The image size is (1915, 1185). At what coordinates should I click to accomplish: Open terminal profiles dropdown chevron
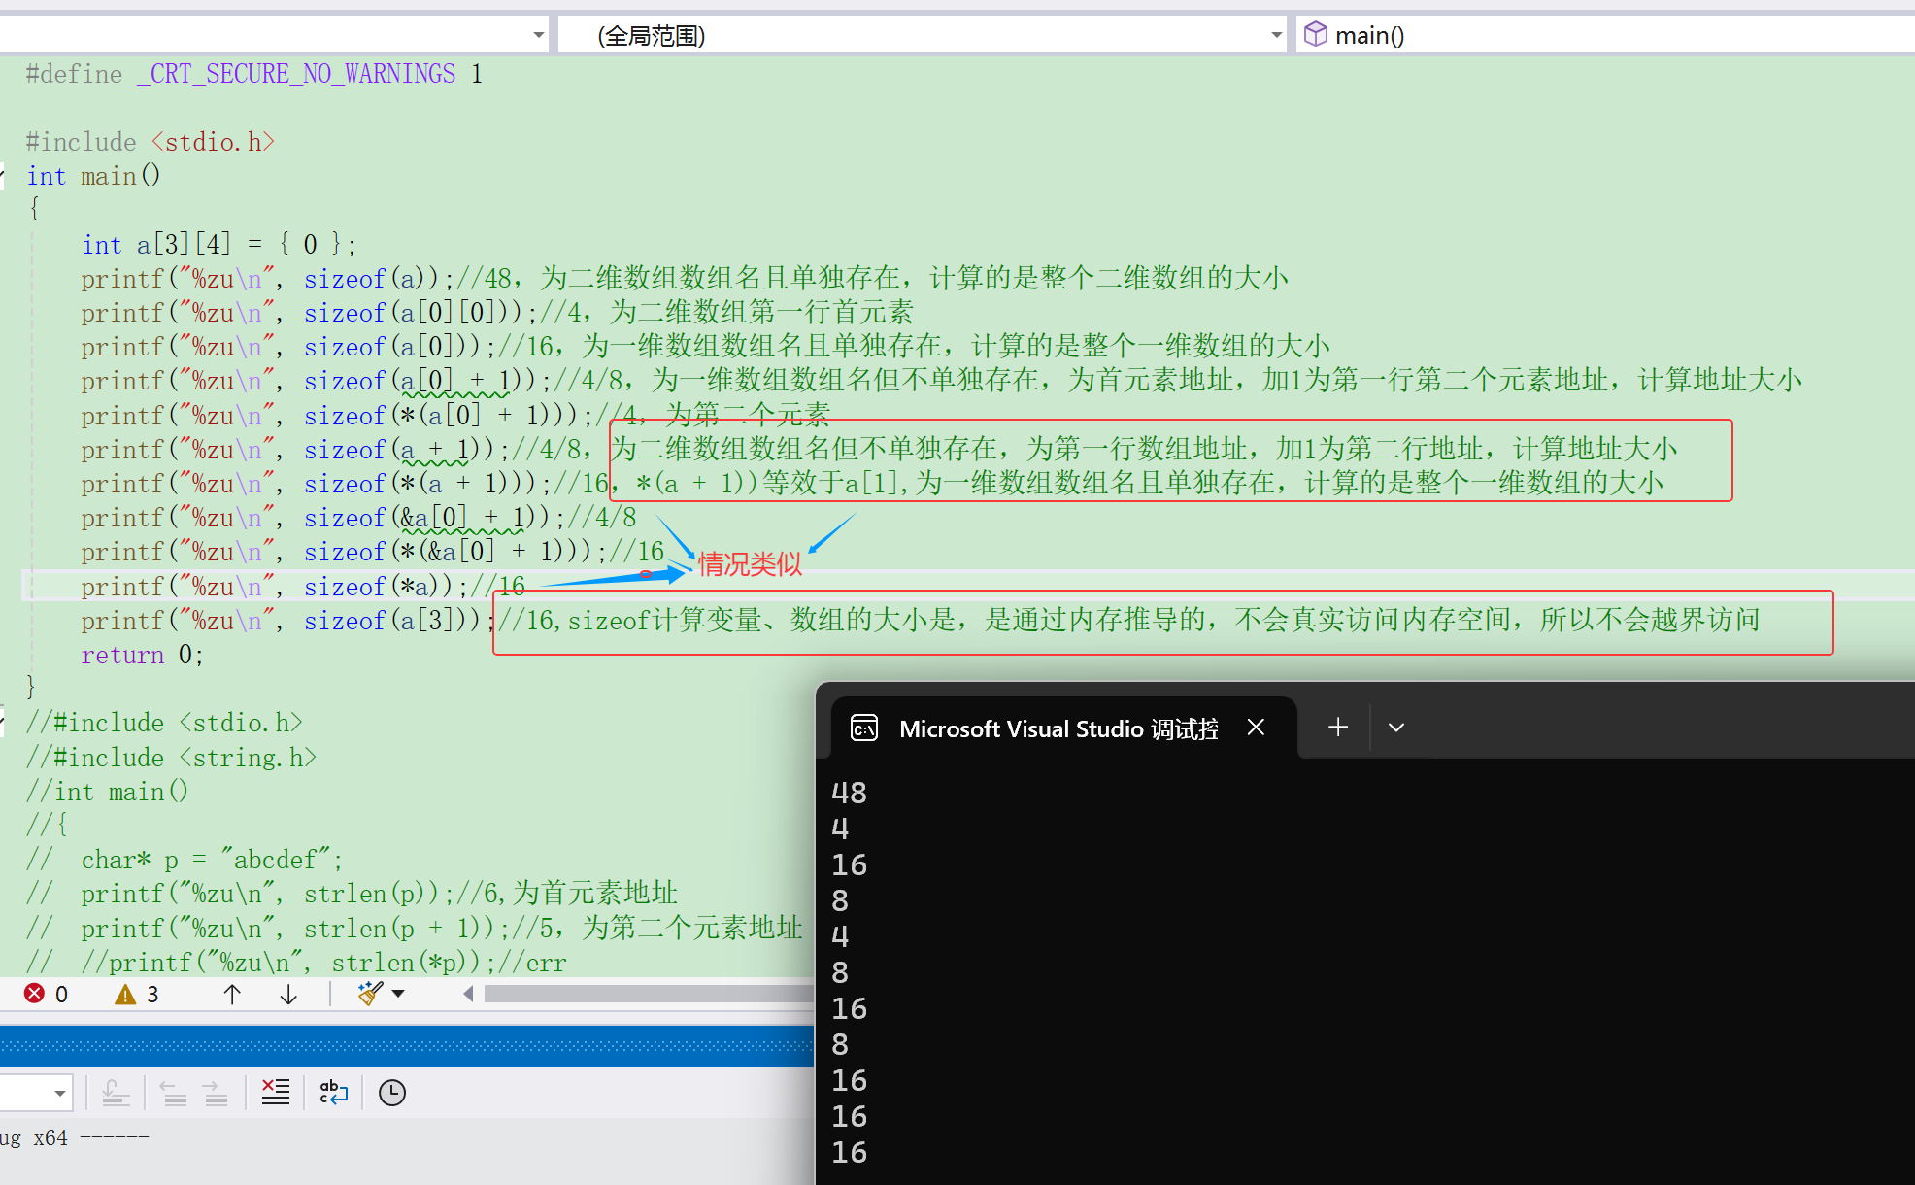1396,727
